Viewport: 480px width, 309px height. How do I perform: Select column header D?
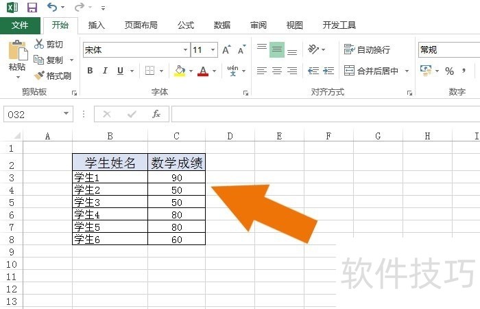tap(230, 136)
